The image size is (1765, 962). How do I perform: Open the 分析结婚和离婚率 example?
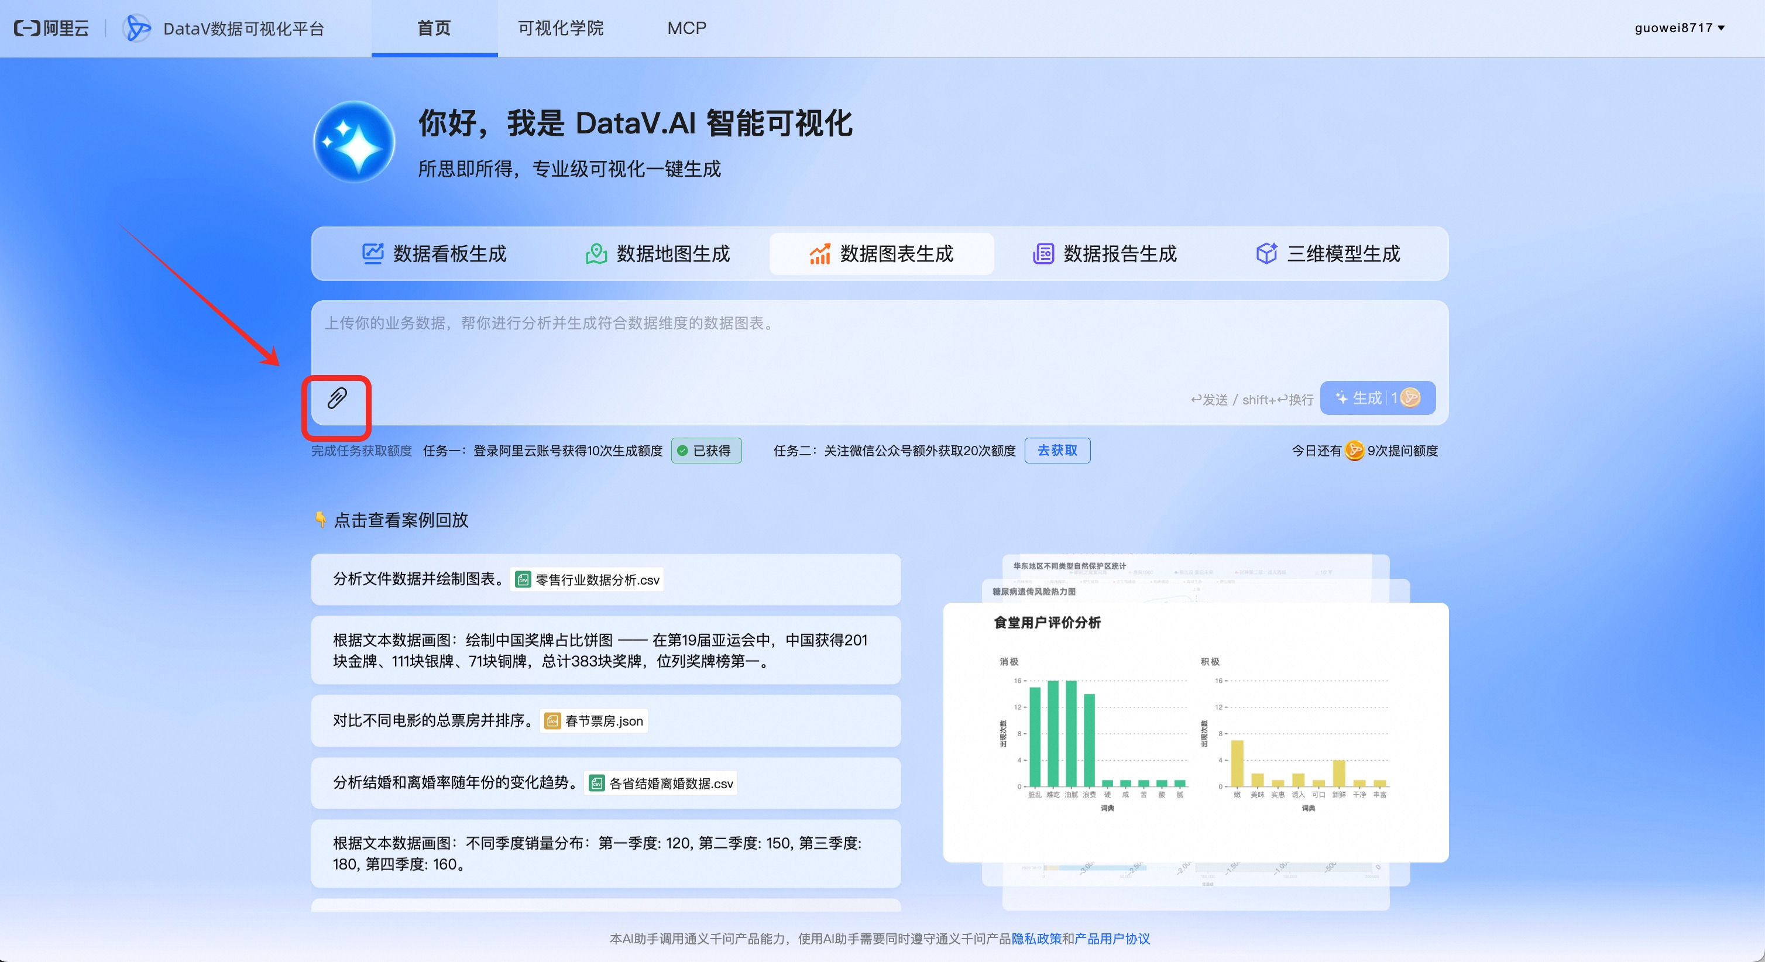(606, 783)
